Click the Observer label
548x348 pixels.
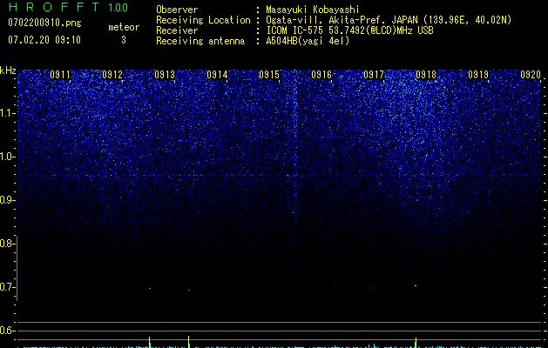[x=177, y=10]
